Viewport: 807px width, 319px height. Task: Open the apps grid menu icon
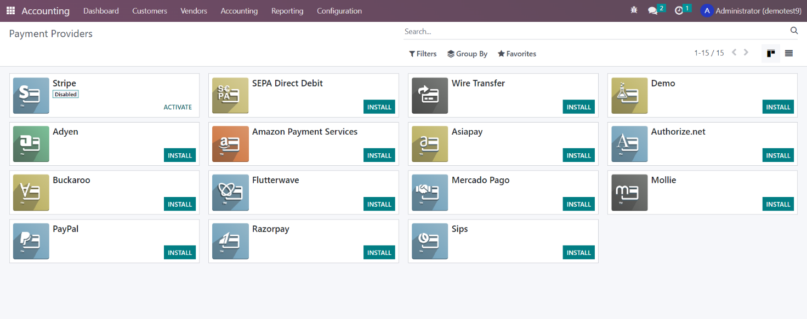tap(11, 11)
